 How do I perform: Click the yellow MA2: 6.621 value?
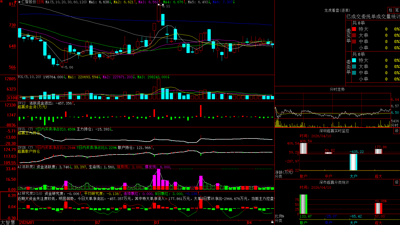[125, 2]
